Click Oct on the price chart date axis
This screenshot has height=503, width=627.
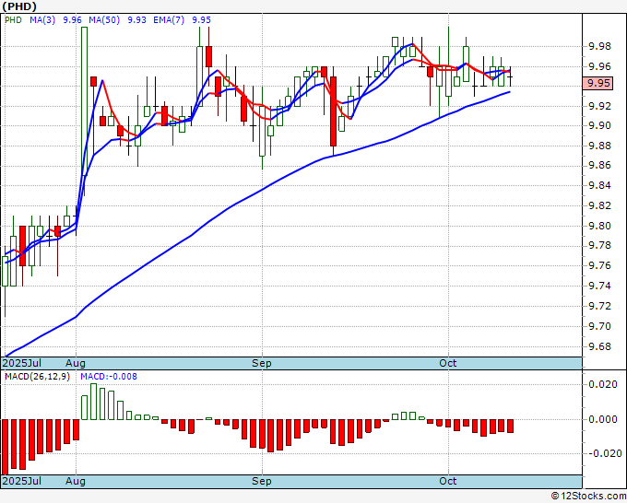coord(447,363)
